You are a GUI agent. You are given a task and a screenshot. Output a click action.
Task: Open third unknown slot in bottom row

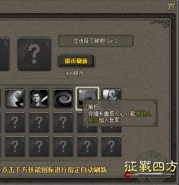(x=63, y=146)
